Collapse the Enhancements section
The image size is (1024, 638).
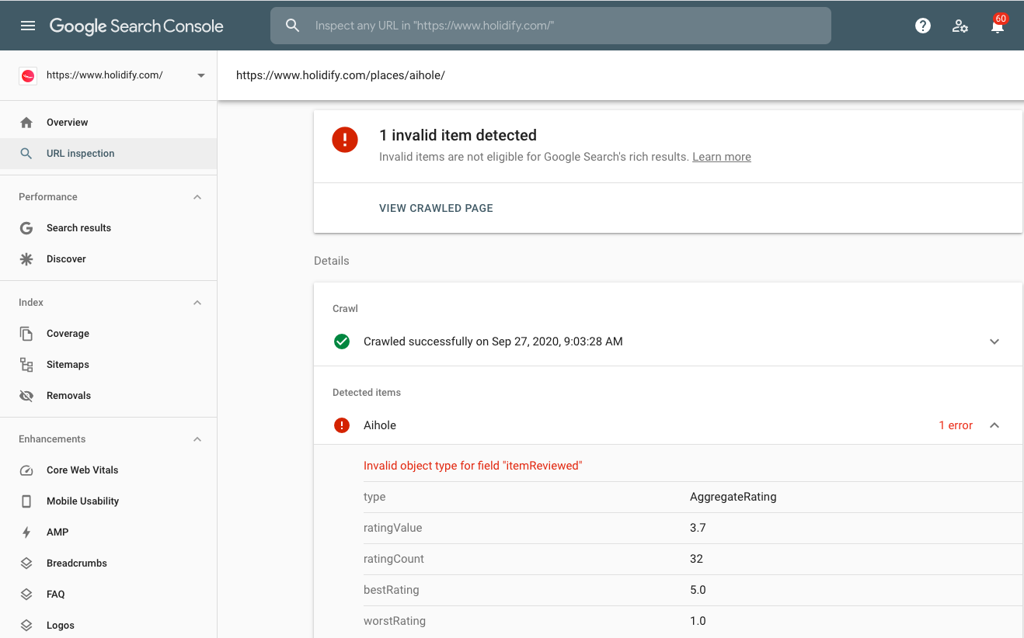[x=197, y=439]
